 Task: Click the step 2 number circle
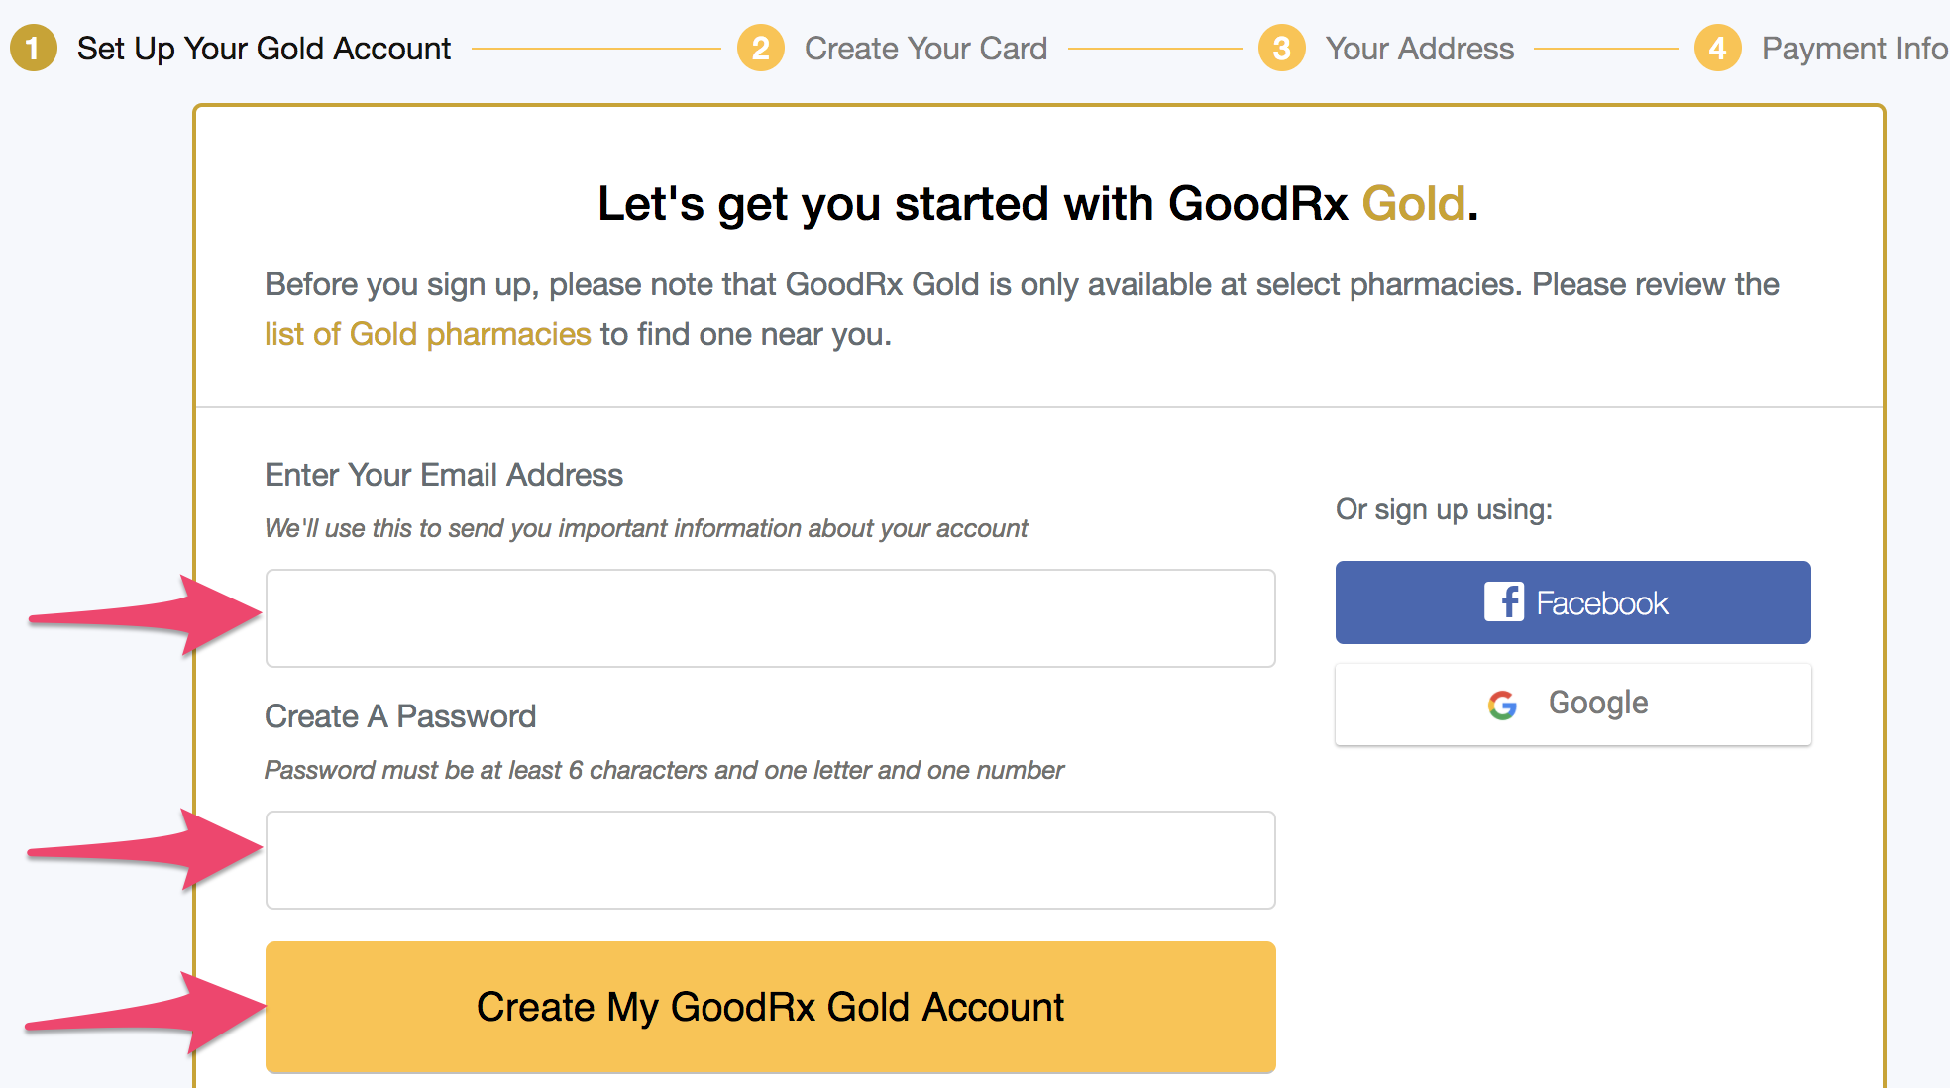pyautogui.click(x=761, y=48)
